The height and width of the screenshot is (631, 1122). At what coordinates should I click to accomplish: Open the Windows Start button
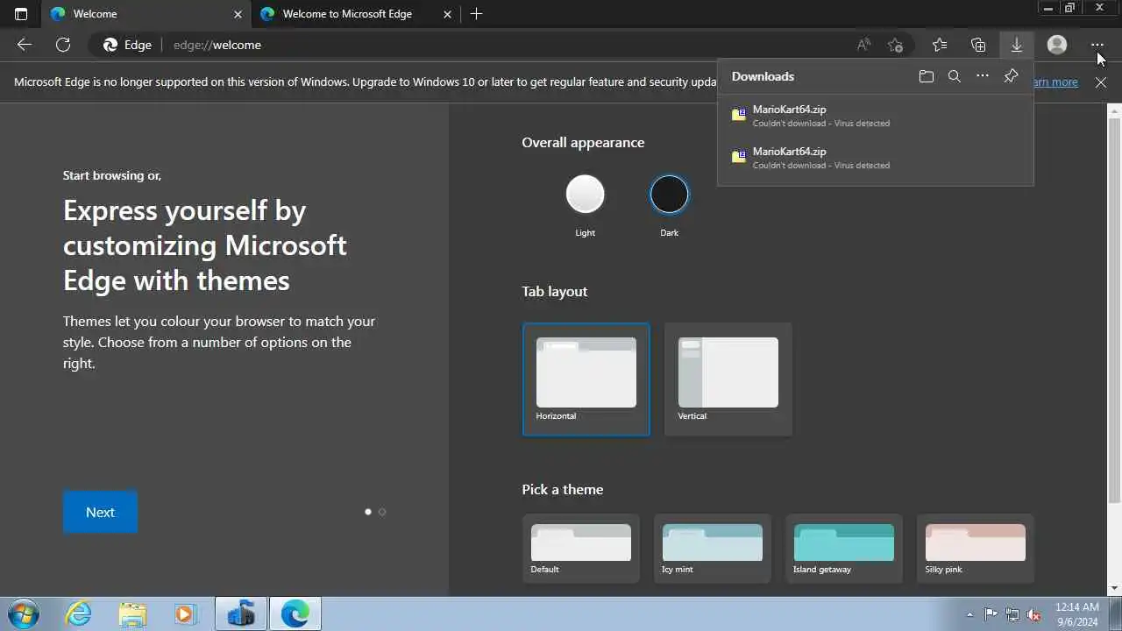(22, 614)
